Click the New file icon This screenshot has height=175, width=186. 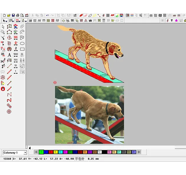(4, 15)
